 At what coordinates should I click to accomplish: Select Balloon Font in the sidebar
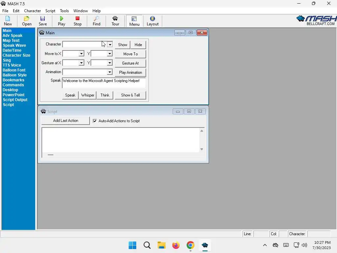(14, 70)
